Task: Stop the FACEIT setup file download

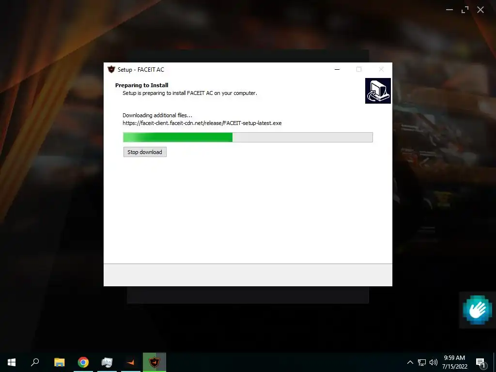Action: [x=145, y=152]
